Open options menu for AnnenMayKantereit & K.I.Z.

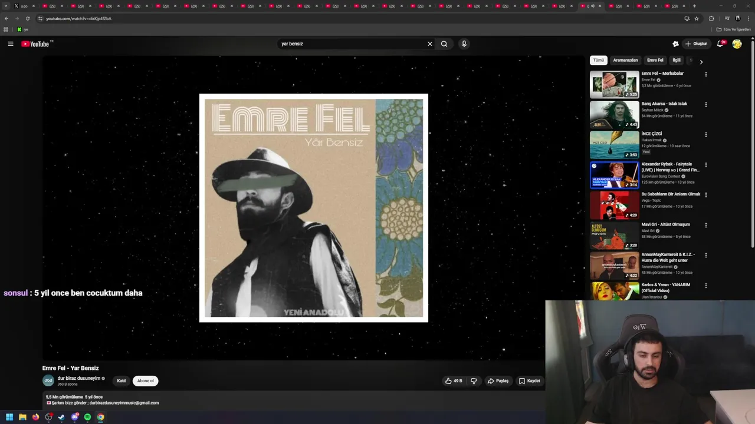coord(705,255)
